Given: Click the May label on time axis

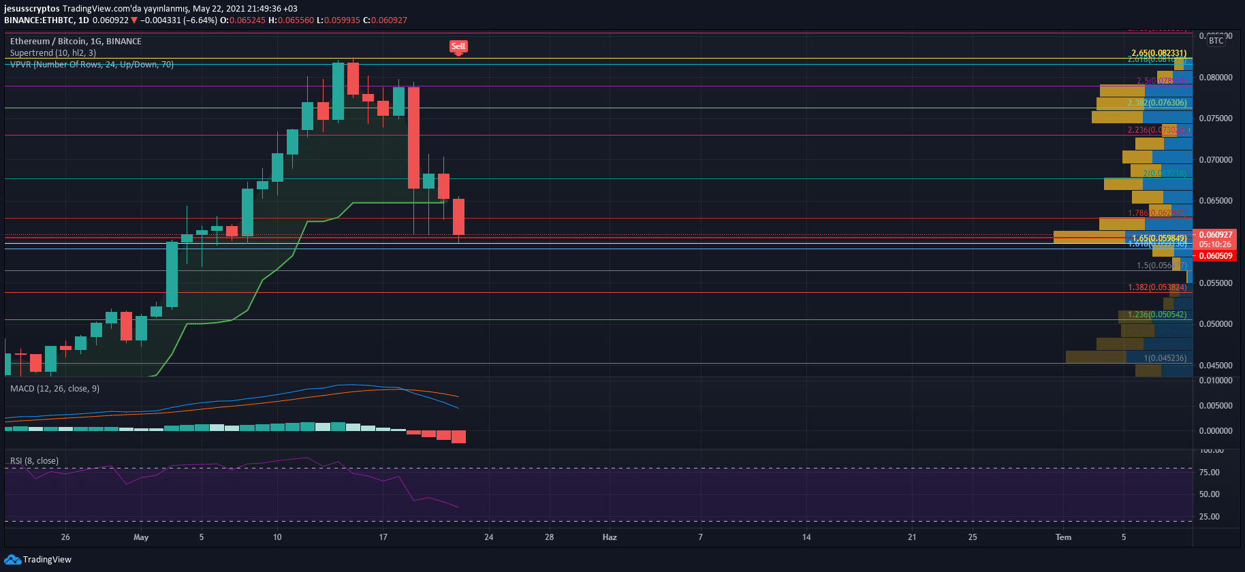Looking at the screenshot, I should pyautogui.click(x=141, y=537).
